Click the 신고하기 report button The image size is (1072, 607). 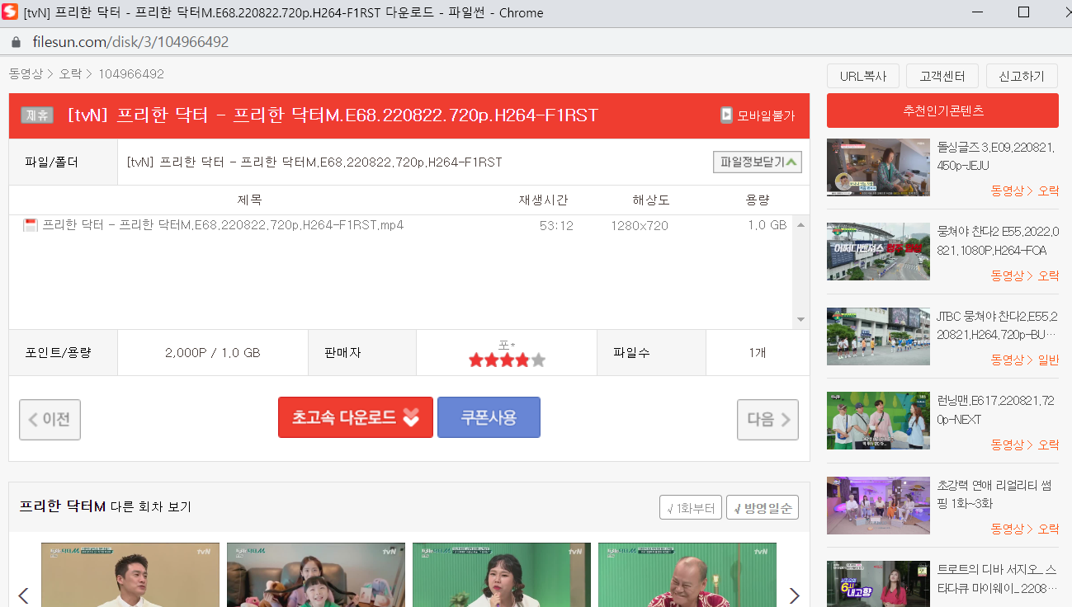[1022, 76]
